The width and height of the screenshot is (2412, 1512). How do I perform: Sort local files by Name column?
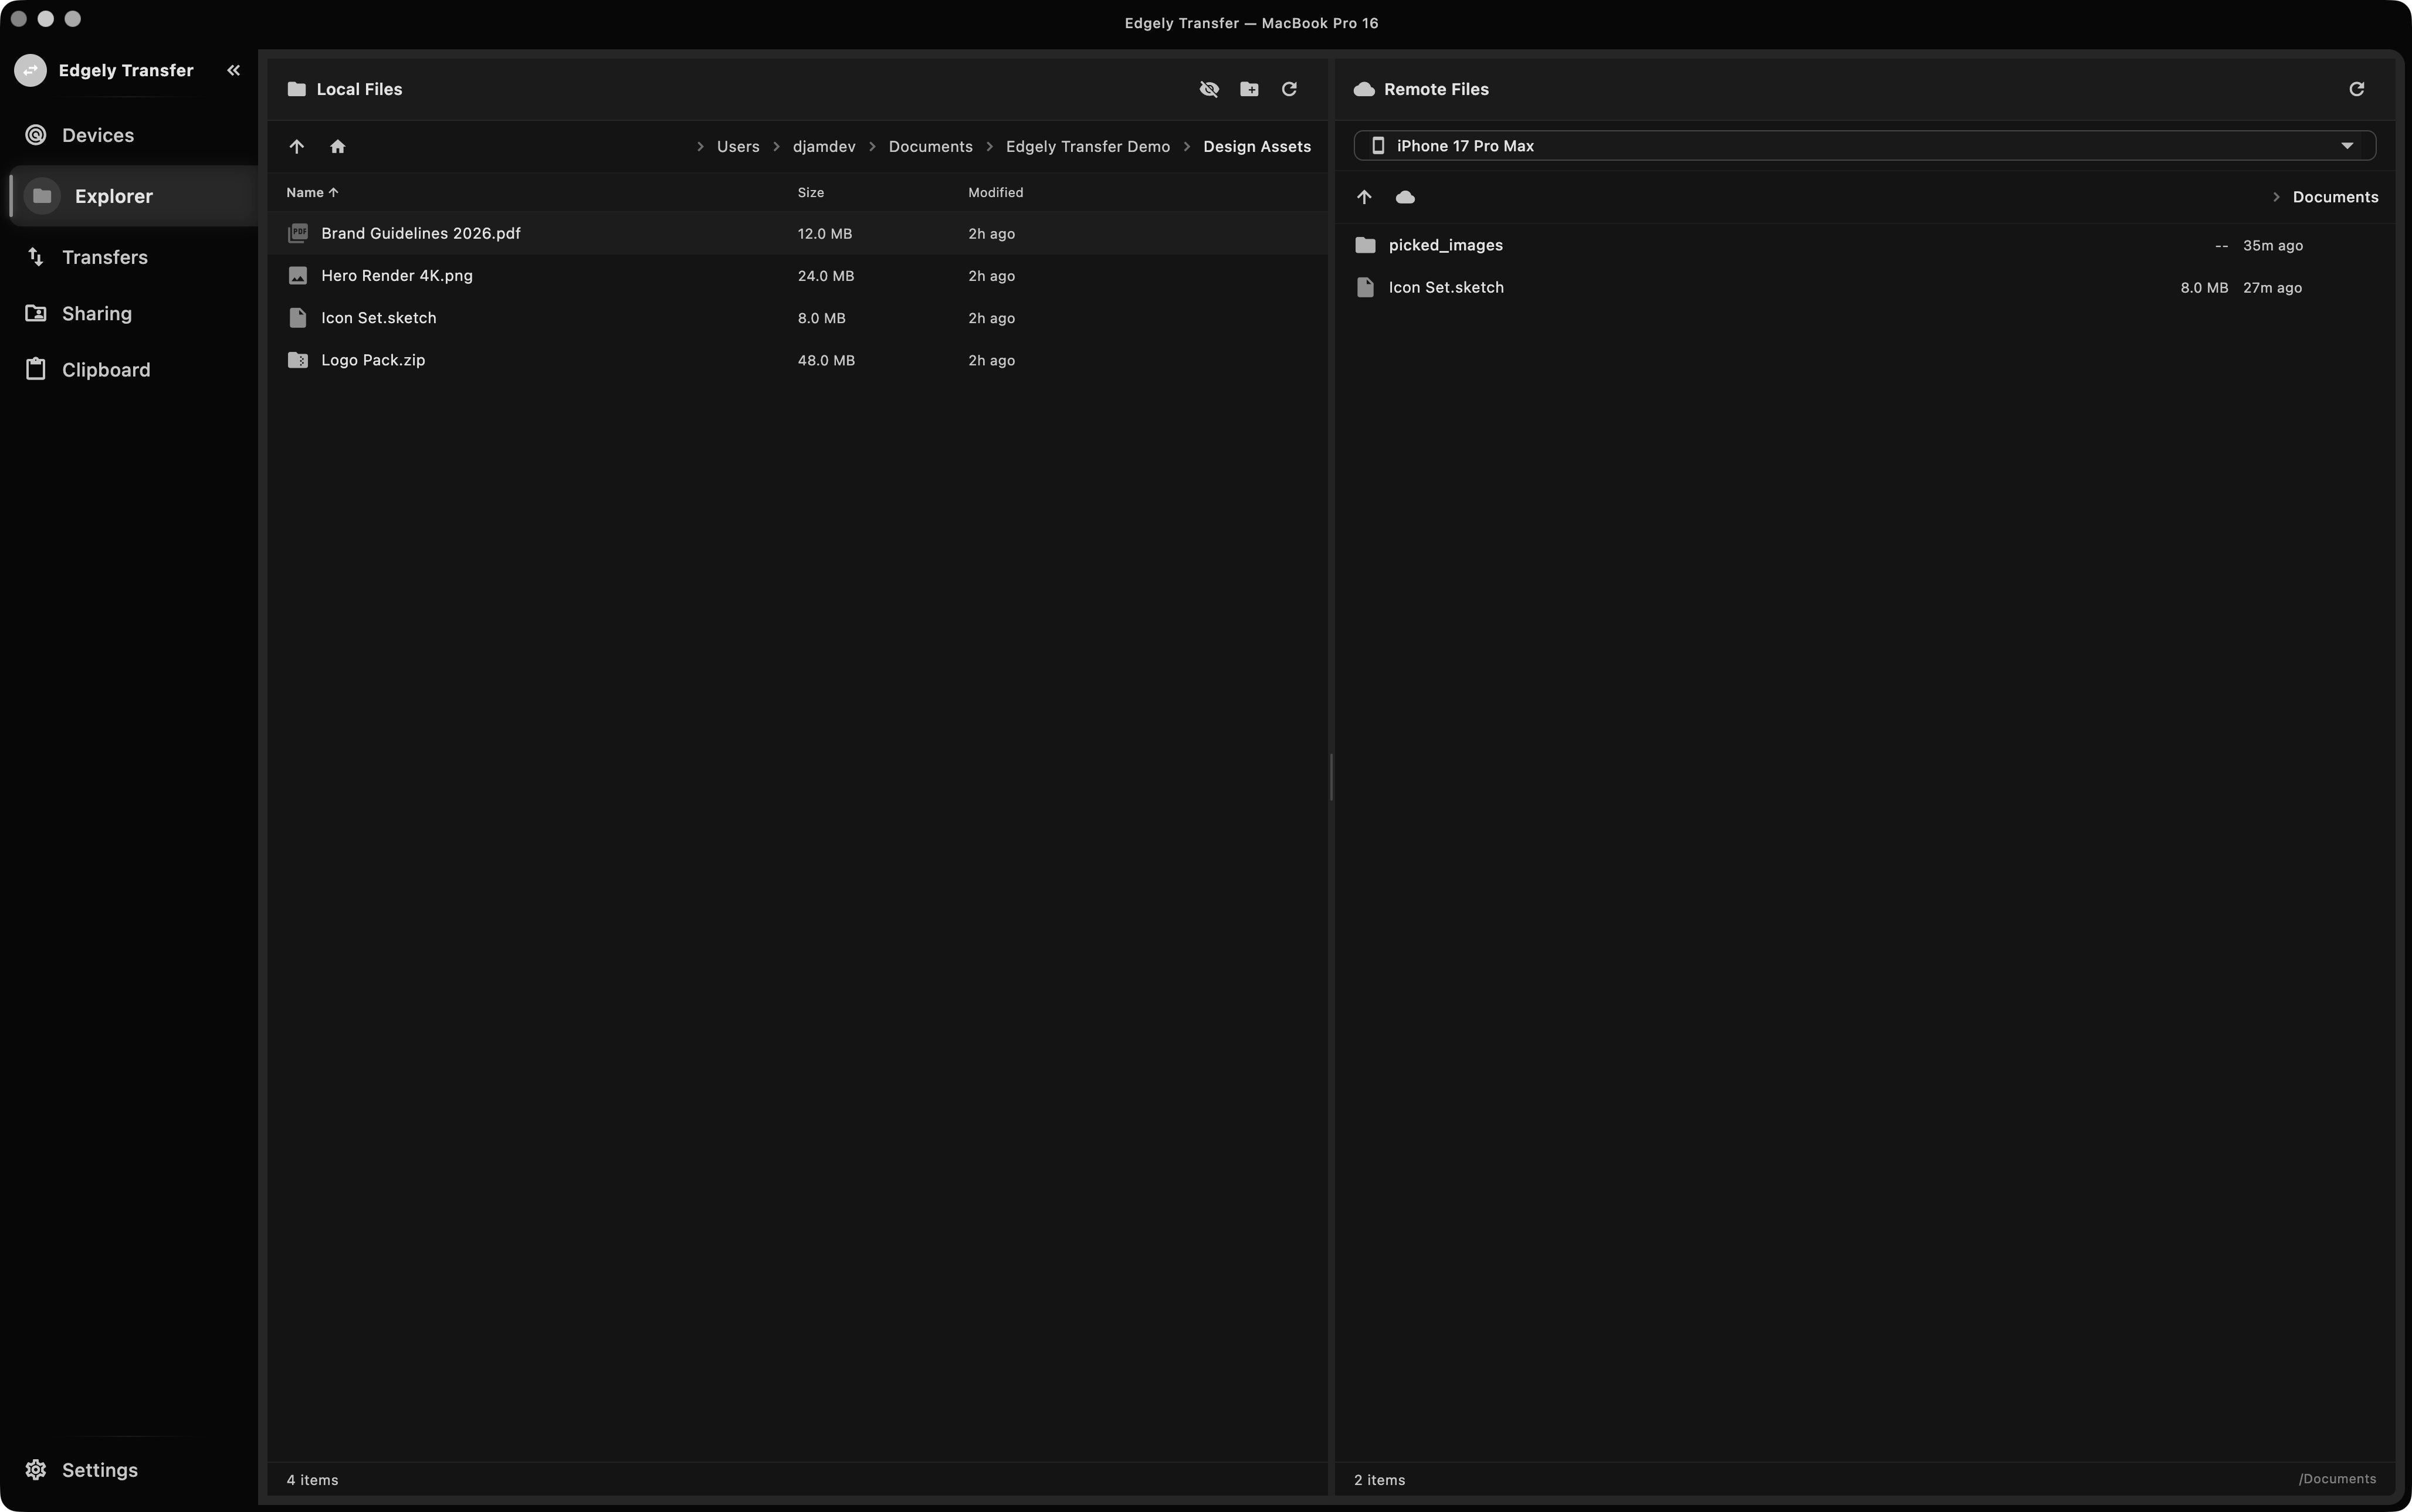(312, 192)
